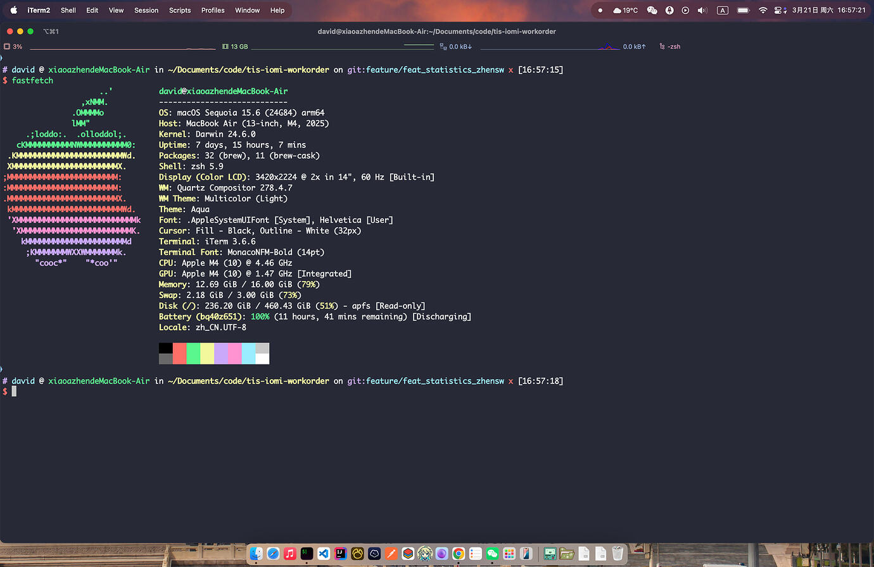Open Google Chrome from the Dock
The height and width of the screenshot is (567, 874).
click(459, 554)
